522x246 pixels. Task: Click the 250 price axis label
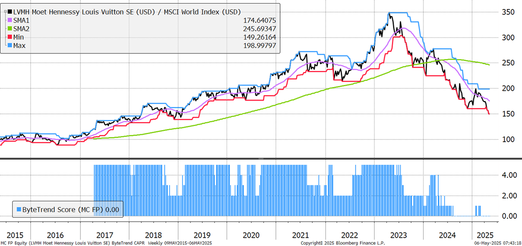pyautogui.click(x=508, y=63)
